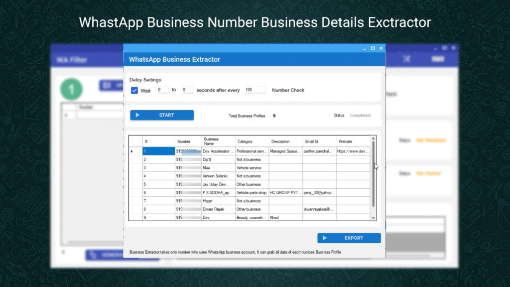Image resolution: width=510 pixels, height=287 pixels.
Task: Select the Dev Accelerator business name cell
Action: tap(218, 151)
